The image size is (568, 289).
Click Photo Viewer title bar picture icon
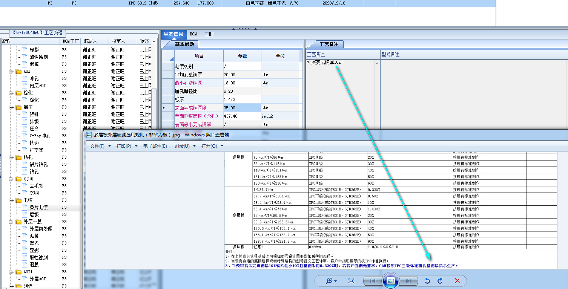click(89, 135)
